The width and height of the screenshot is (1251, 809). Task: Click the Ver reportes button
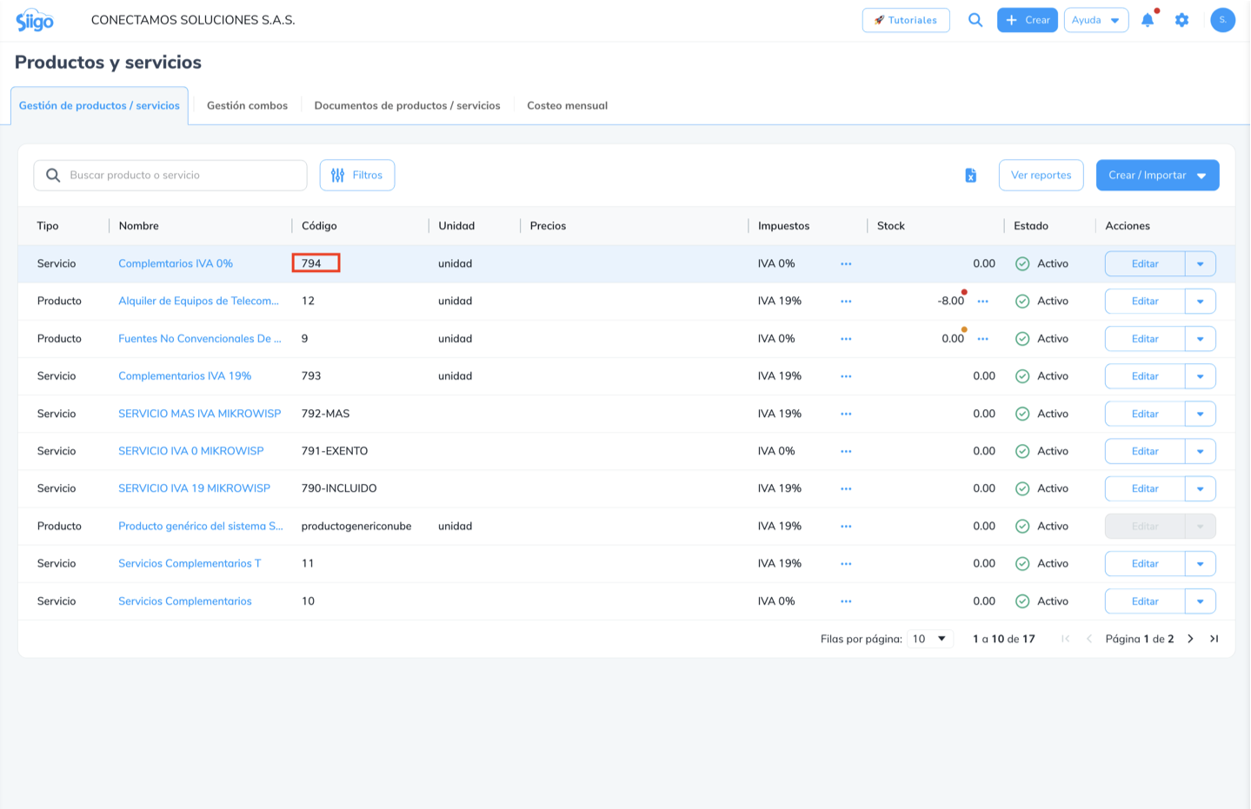[x=1041, y=175]
